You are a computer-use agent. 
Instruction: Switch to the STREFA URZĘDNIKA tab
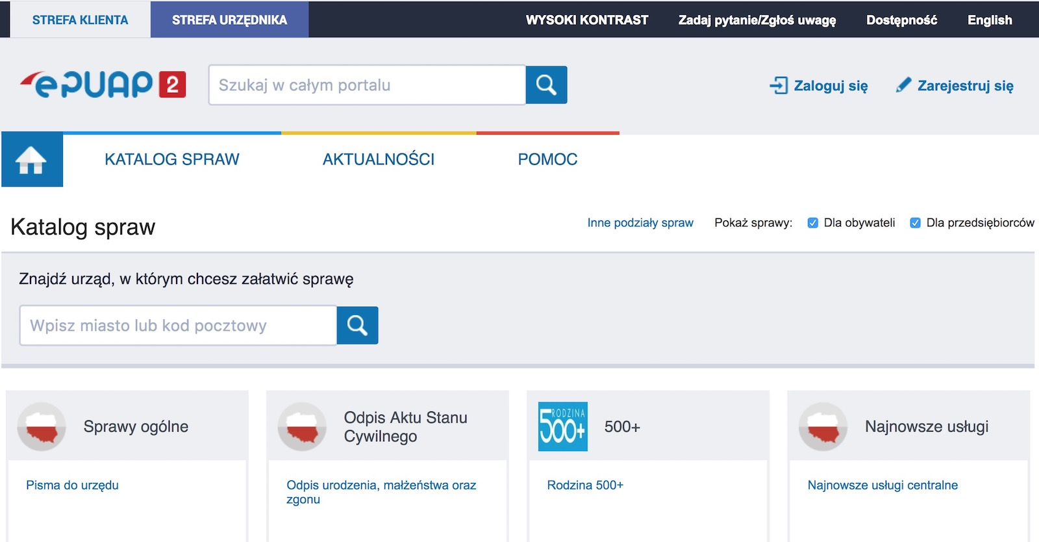click(x=229, y=20)
